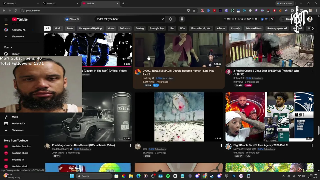The image size is (320, 180).
Task: Go to the YouTube logo home
Action: pos(20,19)
